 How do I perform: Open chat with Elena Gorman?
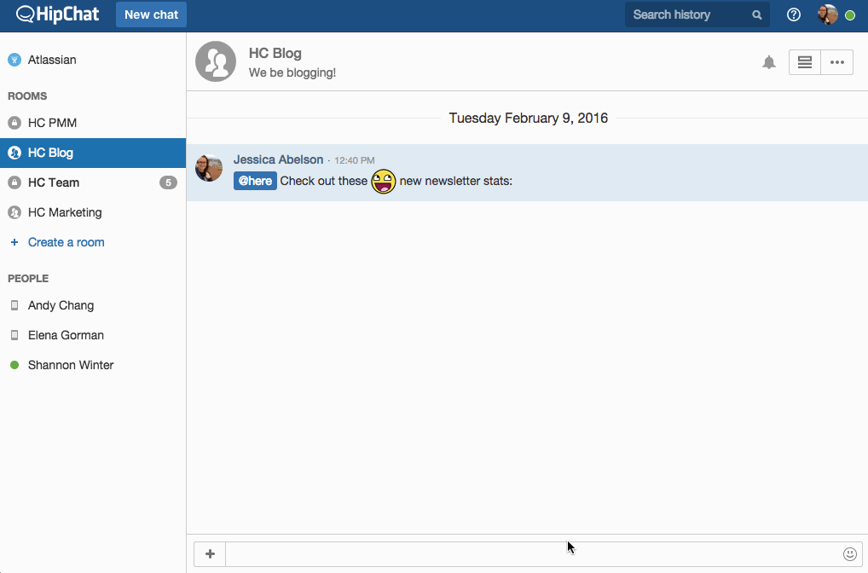93,335
